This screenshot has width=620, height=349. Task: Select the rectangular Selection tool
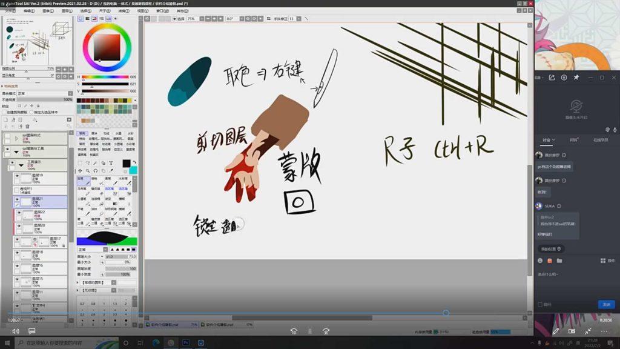(80, 162)
